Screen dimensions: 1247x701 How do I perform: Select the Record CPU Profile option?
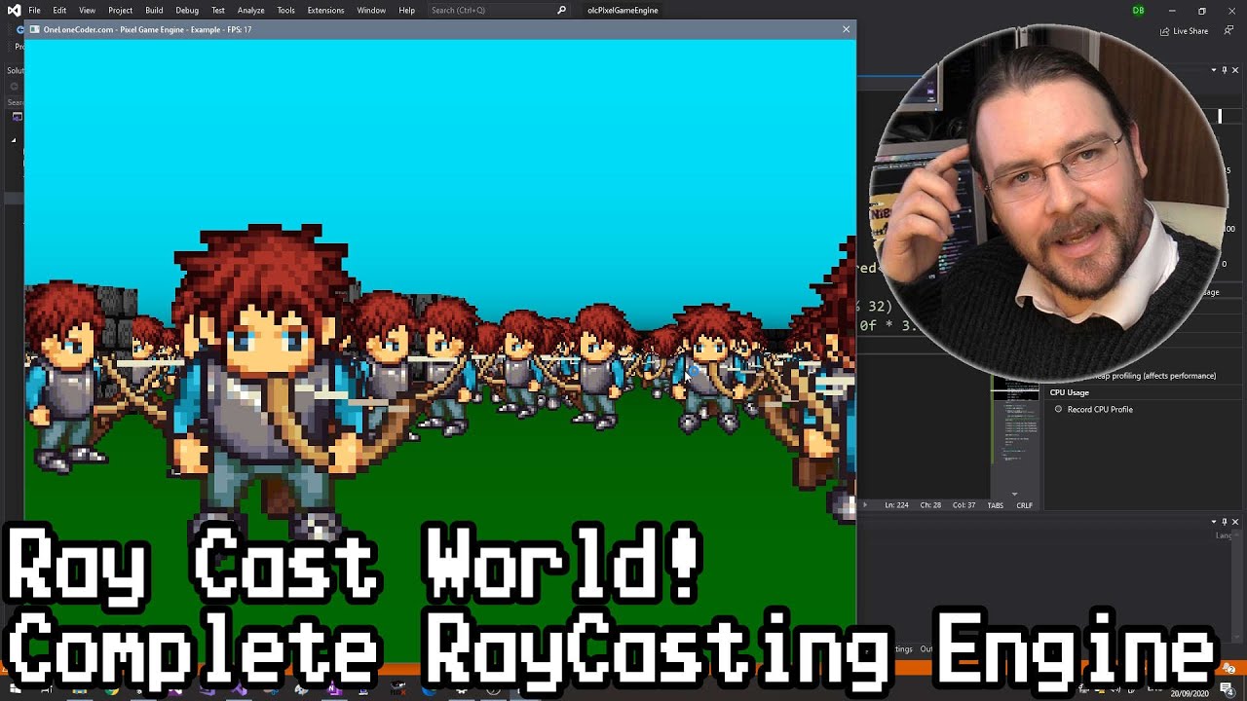coord(1093,409)
